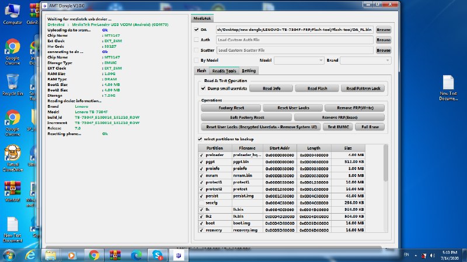The width and height of the screenshot is (467, 262).
Task: Click Browse for the Auth file
Action: pyautogui.click(x=384, y=40)
